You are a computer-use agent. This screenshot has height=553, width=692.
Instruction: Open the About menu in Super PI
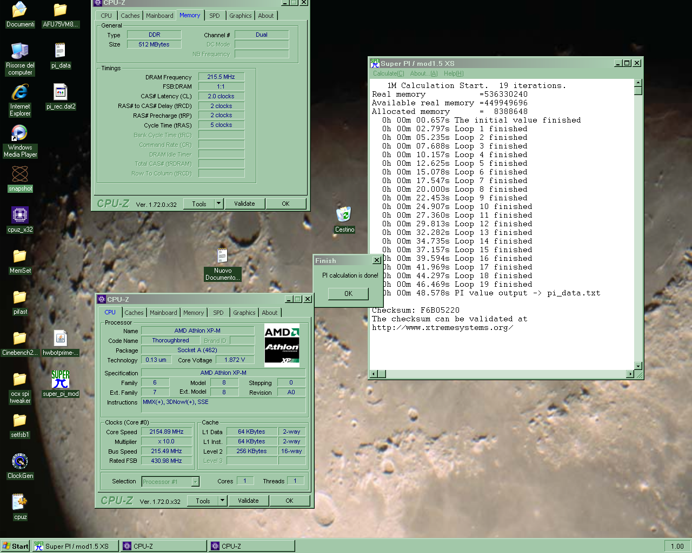[x=424, y=73]
